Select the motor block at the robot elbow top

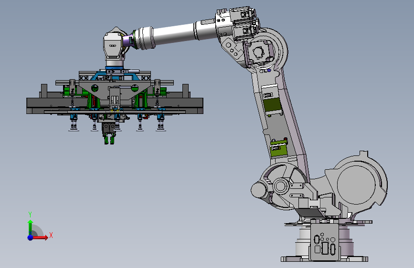click(x=244, y=24)
